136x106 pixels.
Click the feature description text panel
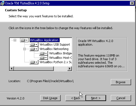[102, 54]
